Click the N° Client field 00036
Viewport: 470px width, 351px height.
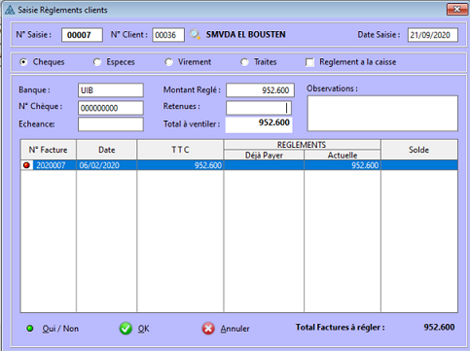click(168, 35)
